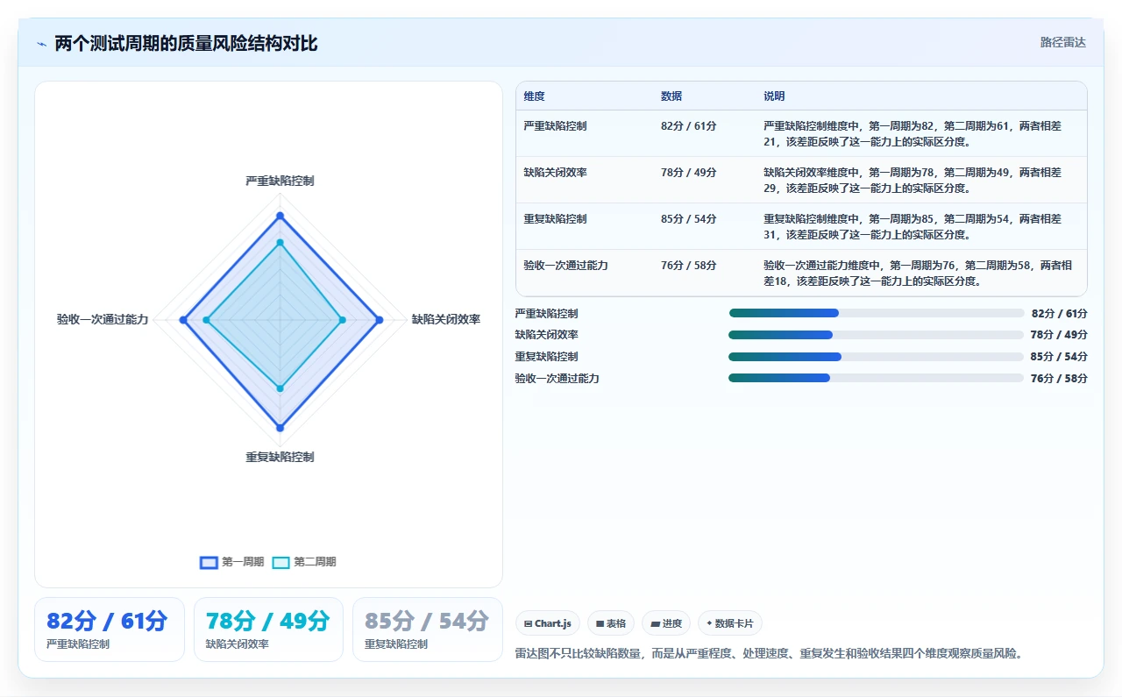Image resolution: width=1122 pixels, height=697 pixels.
Task: Click table cell 验收一次通过能力
Action: tap(565, 266)
